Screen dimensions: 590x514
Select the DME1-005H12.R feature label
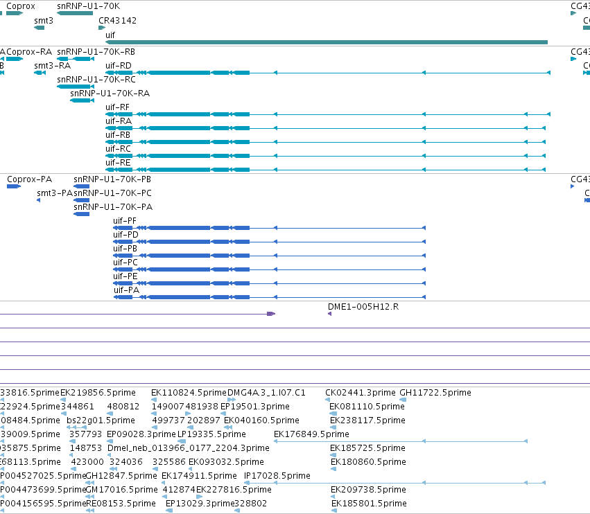(363, 307)
